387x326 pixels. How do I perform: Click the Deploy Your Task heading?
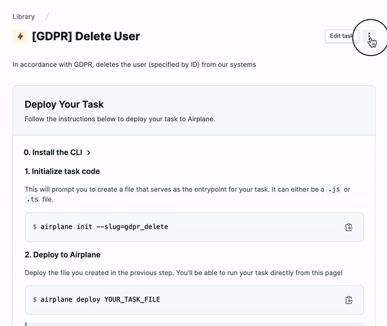tap(64, 104)
